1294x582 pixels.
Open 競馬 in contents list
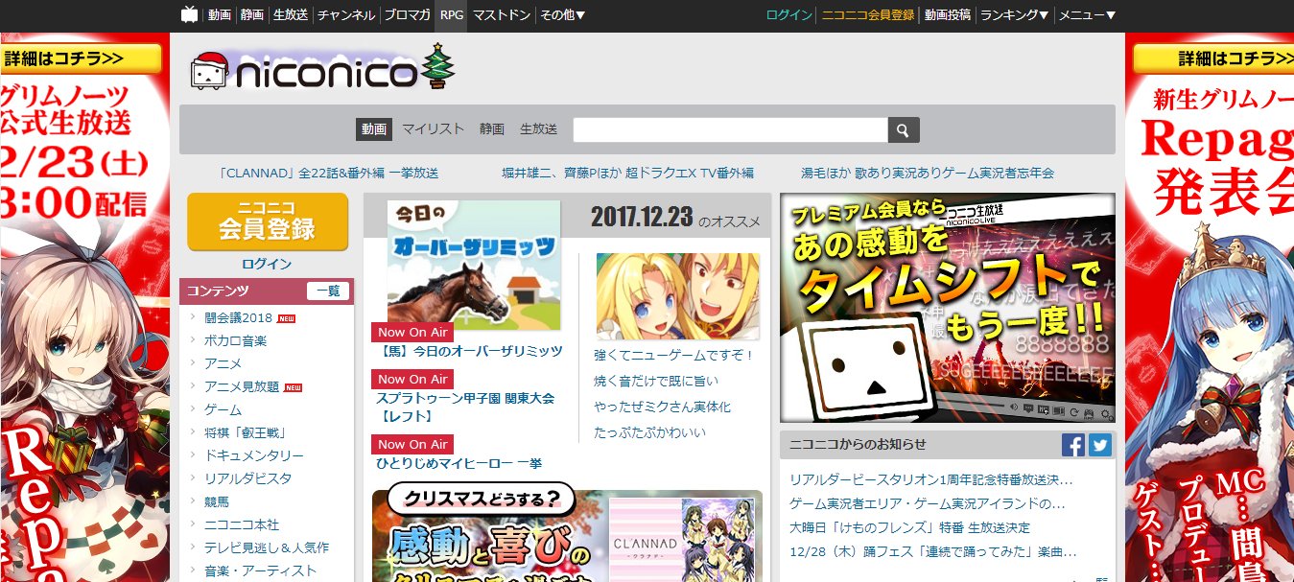pyautogui.click(x=217, y=501)
